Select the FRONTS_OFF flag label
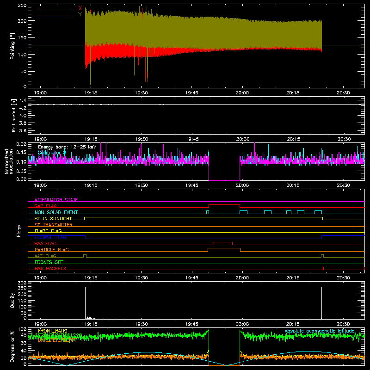This screenshot has width=370, height=370. tap(49, 262)
